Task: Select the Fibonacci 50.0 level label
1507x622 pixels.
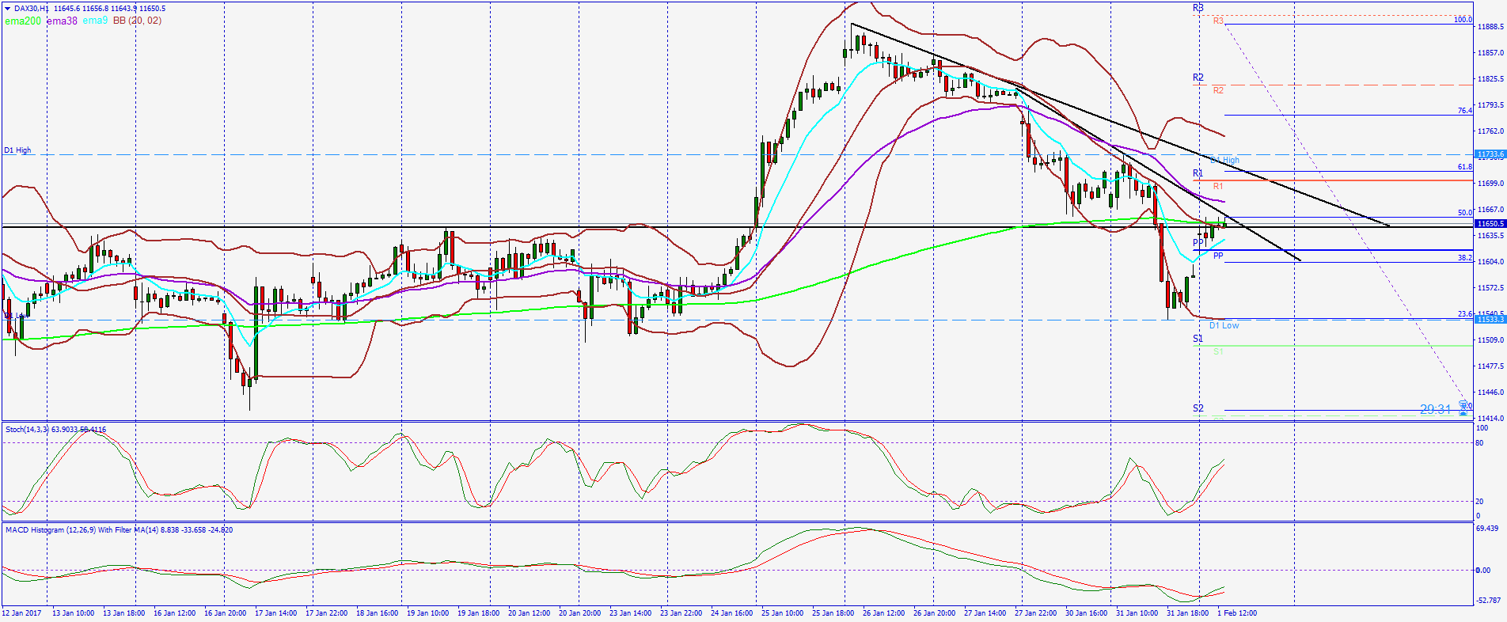Action: [x=1465, y=213]
